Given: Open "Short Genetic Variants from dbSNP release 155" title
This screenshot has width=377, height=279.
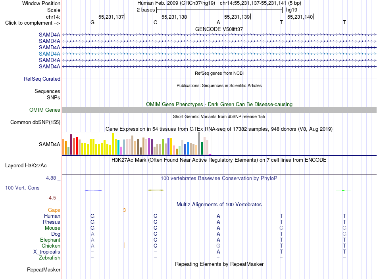Looking at the screenshot, I should (x=219, y=116).
